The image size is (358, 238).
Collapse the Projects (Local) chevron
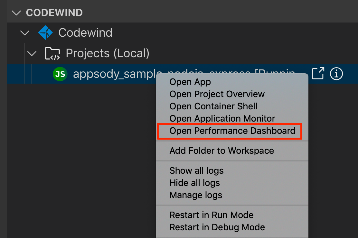click(32, 54)
